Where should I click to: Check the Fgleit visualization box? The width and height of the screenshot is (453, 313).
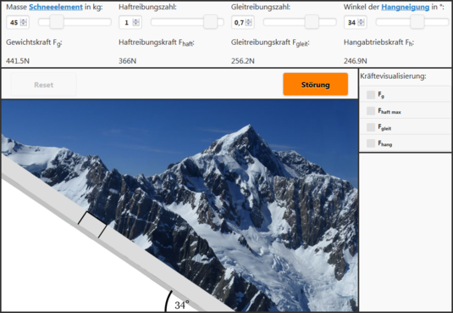click(x=371, y=127)
